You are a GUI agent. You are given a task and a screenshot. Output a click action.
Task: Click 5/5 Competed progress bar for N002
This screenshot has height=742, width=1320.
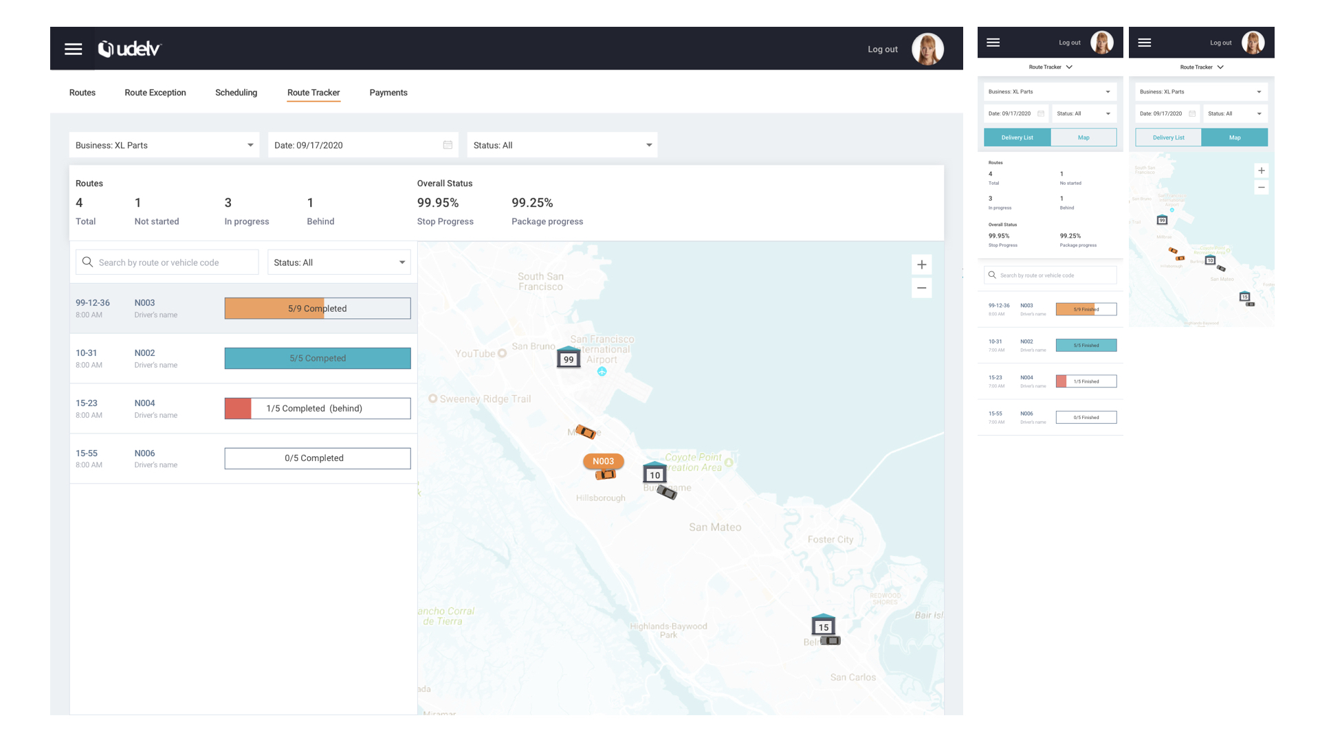[x=318, y=358]
